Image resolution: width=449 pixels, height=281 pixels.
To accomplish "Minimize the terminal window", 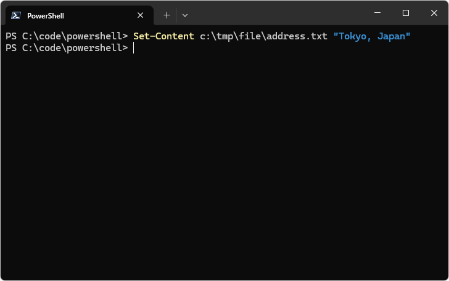I will [377, 13].
